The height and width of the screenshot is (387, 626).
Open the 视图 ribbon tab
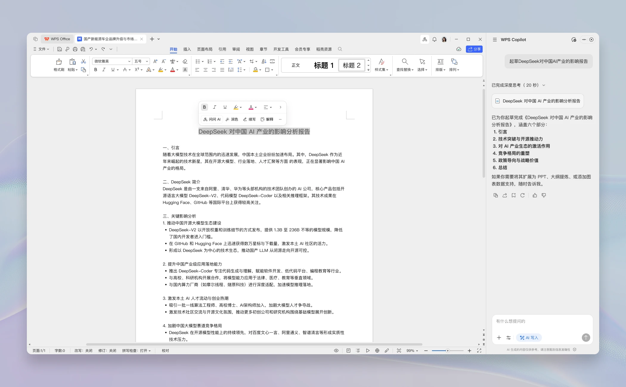(x=250, y=49)
